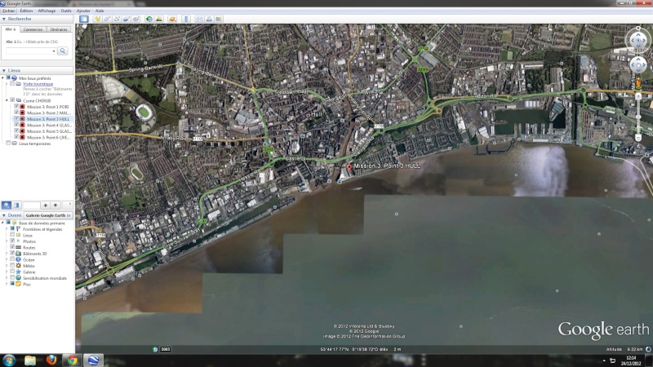653x367 pixels.
Task: Email the view with the envelope icon
Action: click(199, 19)
